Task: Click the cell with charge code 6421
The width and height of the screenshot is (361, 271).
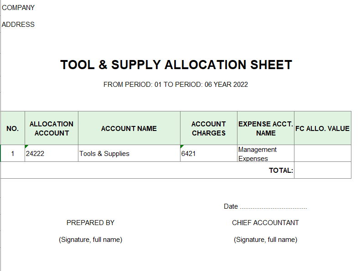Action: tap(209, 154)
